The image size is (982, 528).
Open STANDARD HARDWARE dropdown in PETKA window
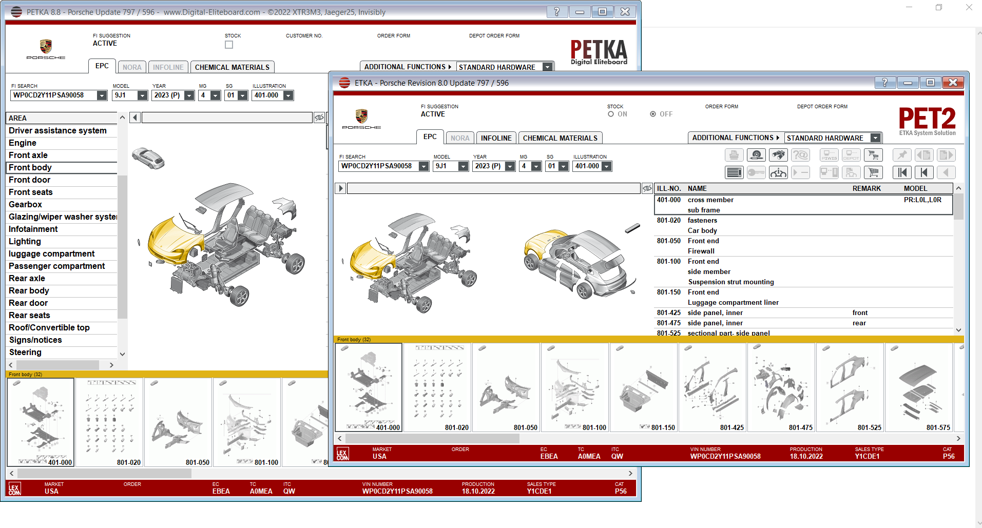pyautogui.click(x=548, y=67)
